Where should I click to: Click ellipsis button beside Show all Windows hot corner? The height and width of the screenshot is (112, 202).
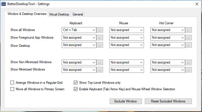pos(188,30)
